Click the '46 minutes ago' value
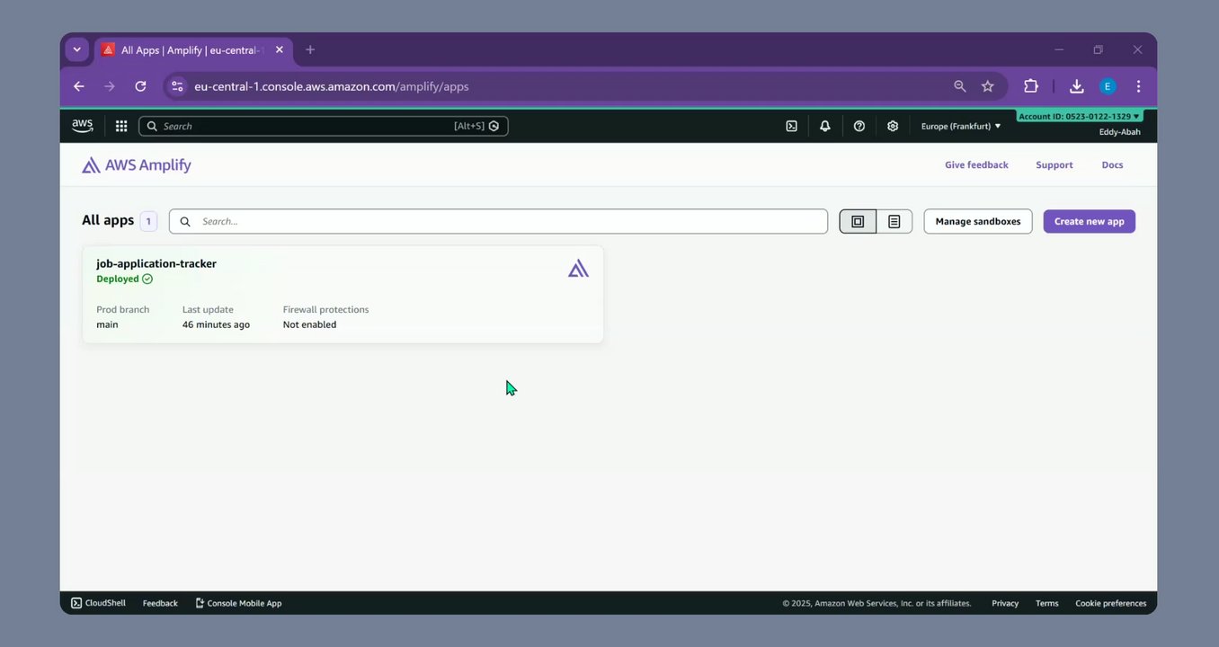 pos(216,324)
